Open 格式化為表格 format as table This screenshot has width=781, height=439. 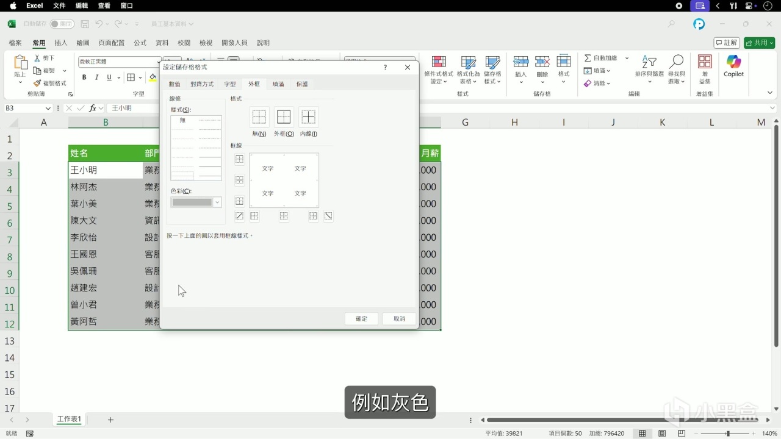pyautogui.click(x=468, y=70)
